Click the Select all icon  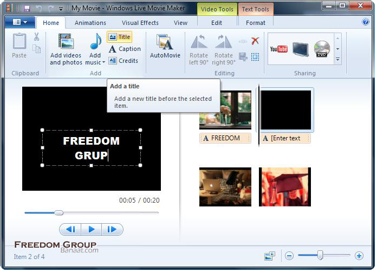tap(255, 57)
